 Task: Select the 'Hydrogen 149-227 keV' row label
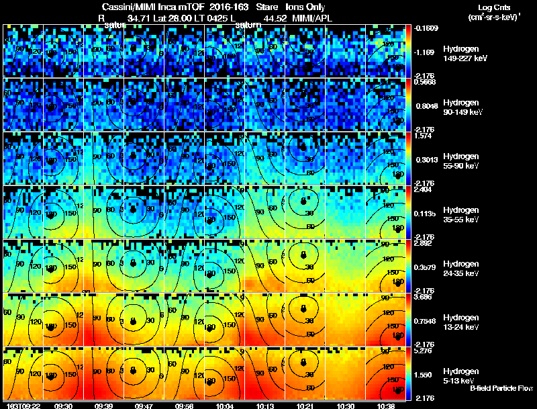(465, 54)
